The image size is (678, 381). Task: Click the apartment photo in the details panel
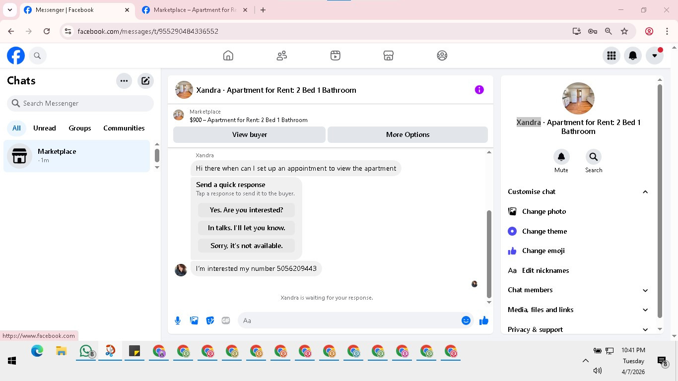pyautogui.click(x=578, y=98)
